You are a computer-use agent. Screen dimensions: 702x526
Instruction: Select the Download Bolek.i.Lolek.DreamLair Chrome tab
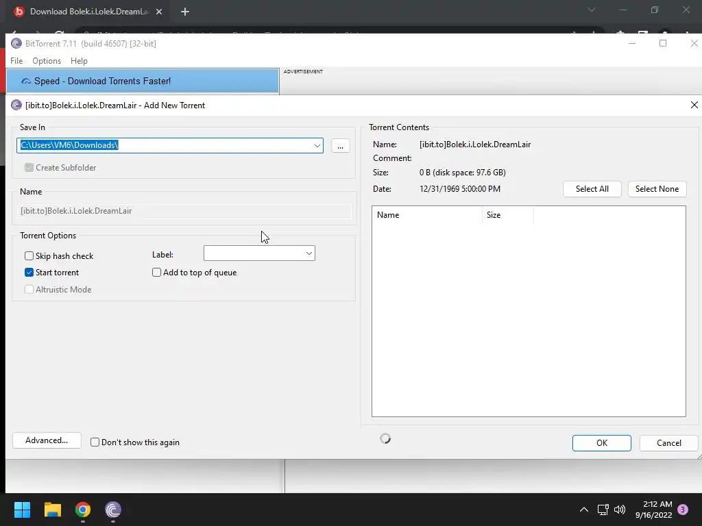pos(88,12)
